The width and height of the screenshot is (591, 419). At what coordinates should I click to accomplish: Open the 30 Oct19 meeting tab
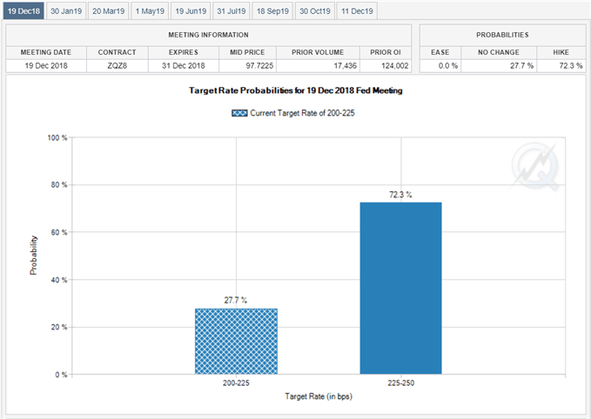coord(315,11)
